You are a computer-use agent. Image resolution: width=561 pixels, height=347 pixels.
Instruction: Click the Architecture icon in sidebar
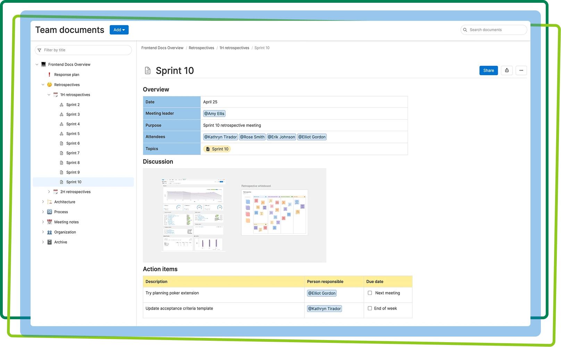tap(49, 202)
